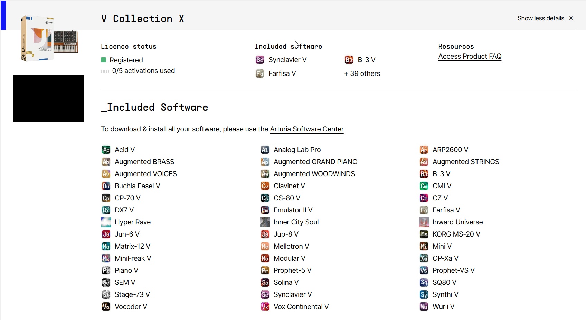Click the Prophet-VS V icon

coord(424,270)
